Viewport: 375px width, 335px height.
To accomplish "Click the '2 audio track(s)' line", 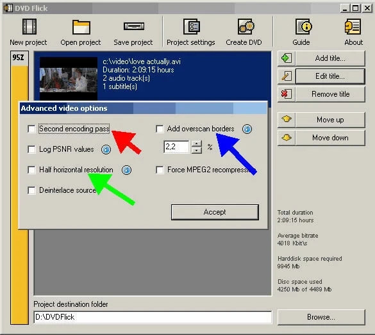I will coord(126,78).
